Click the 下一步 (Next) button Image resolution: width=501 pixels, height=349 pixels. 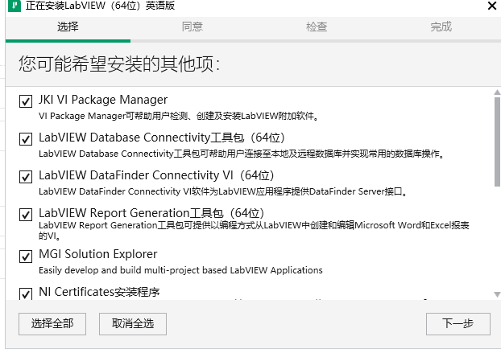[458, 324]
